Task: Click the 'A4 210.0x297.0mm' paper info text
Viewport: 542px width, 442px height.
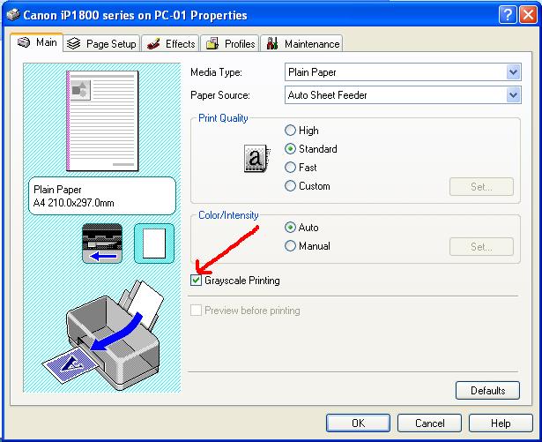Action: tap(74, 203)
